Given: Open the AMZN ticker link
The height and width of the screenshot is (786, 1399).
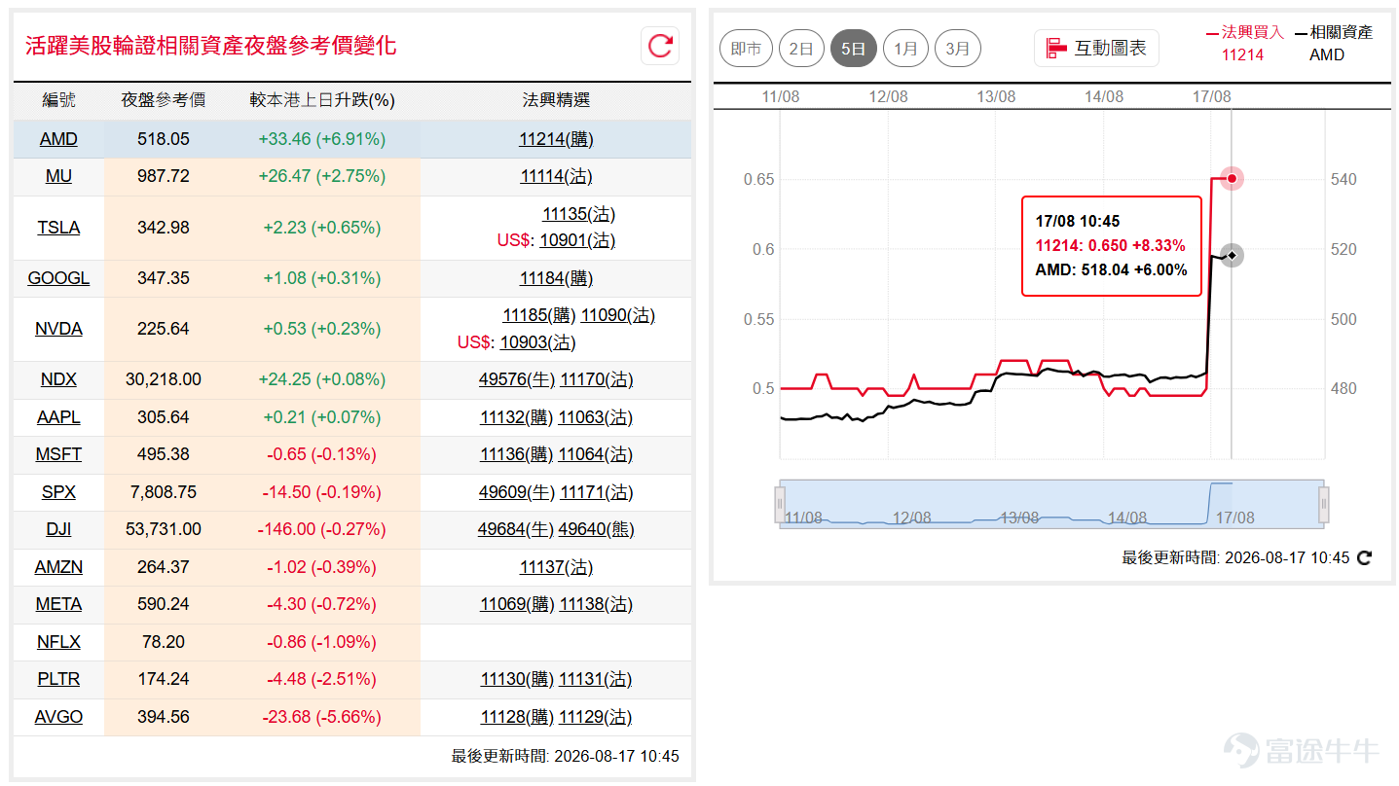Looking at the screenshot, I should click(58, 567).
